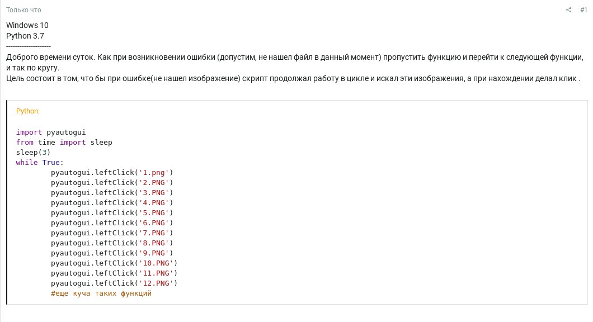
Task: Place cursor on the "sleep(3)" line
Action: coord(33,153)
